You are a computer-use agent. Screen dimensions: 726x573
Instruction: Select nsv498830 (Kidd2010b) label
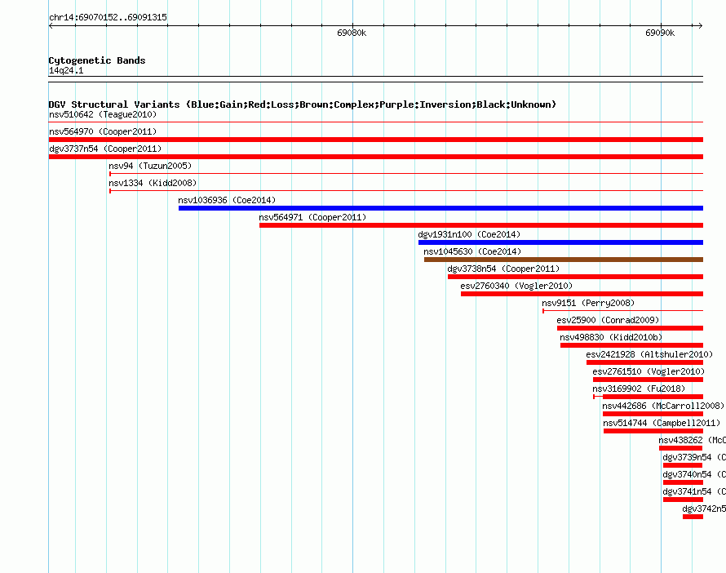611,337
